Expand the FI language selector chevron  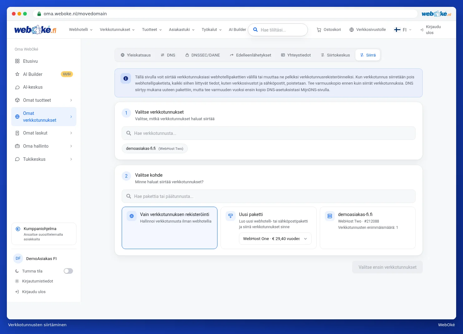(x=410, y=30)
